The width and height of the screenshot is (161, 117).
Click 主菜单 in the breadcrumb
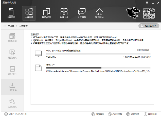(x=10, y=26)
